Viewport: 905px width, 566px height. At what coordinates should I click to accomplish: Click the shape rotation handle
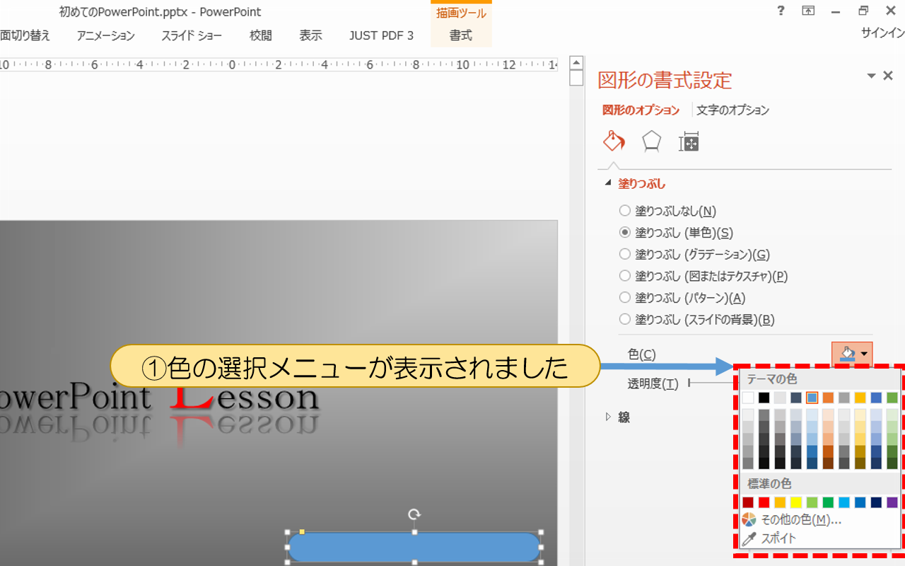click(x=415, y=514)
